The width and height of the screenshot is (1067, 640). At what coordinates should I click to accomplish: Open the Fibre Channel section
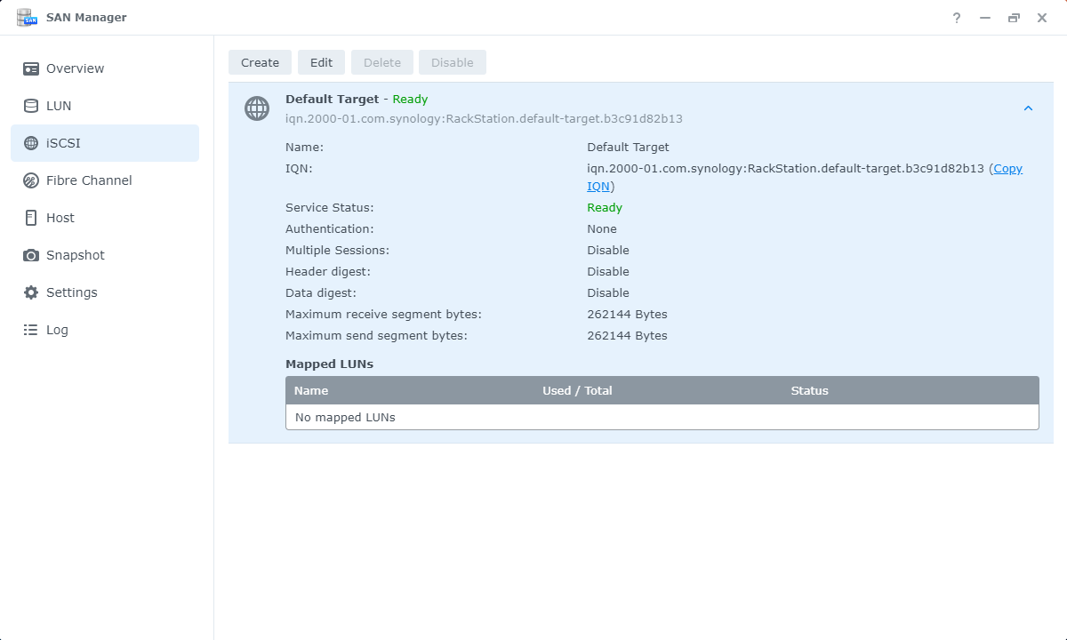click(x=89, y=180)
